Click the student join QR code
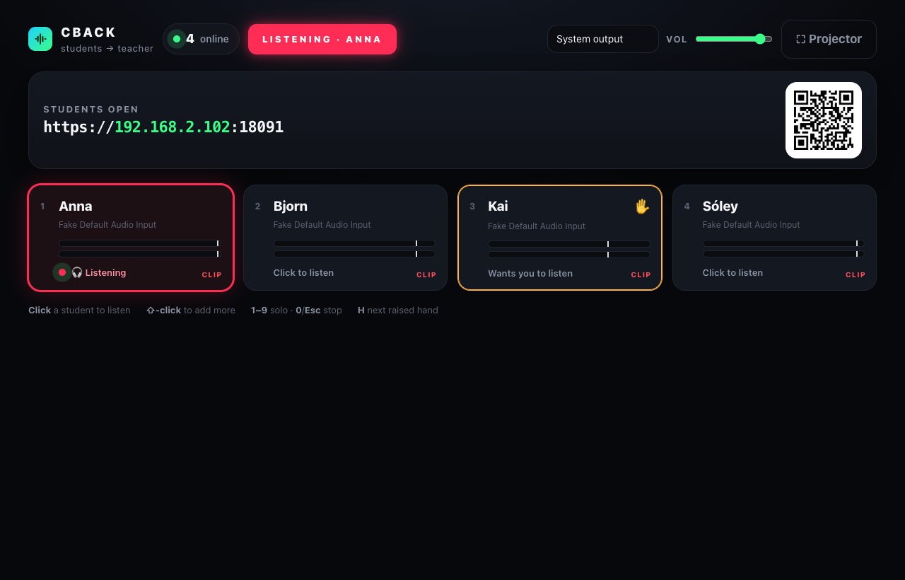This screenshot has width=905, height=580. [824, 120]
